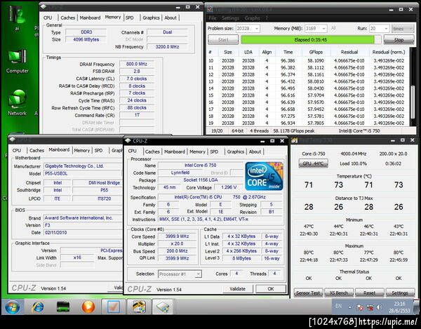Click the yellow shielded taskbar app icon
Image resolution: width=421 pixels, height=329 pixels.
tap(139, 307)
